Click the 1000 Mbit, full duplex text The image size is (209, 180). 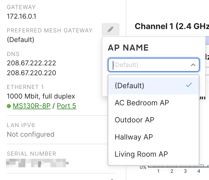pyautogui.click(x=41, y=96)
